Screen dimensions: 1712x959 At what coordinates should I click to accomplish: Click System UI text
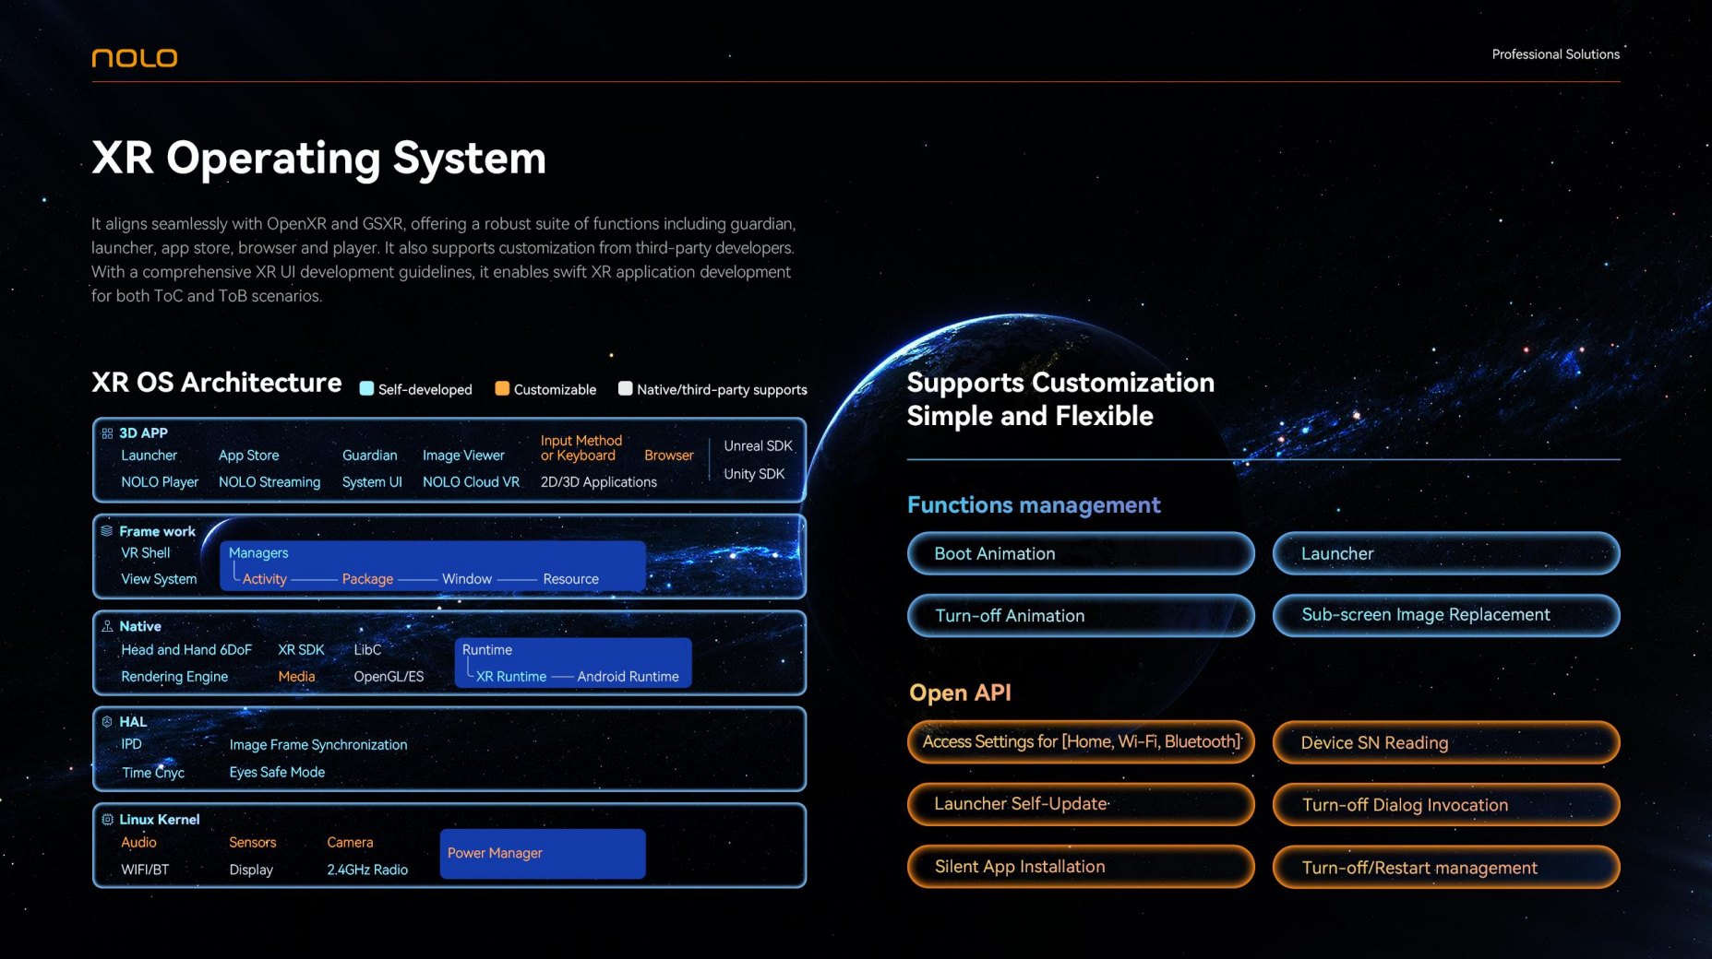[372, 482]
